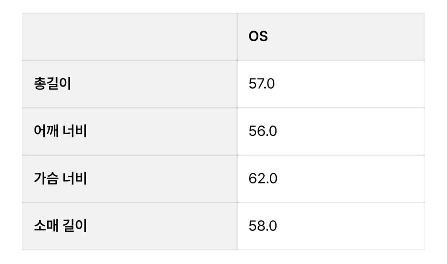
Task: Click 너비 in the 어깨 너비 label
Action: pyautogui.click(x=75, y=131)
